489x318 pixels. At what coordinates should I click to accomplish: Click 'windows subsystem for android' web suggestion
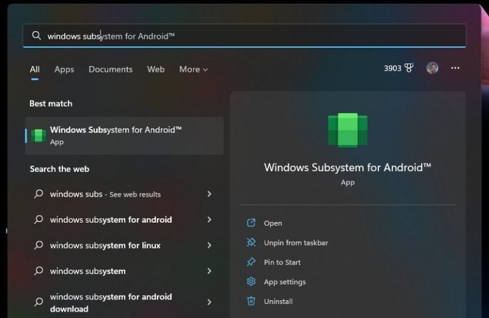[111, 220]
